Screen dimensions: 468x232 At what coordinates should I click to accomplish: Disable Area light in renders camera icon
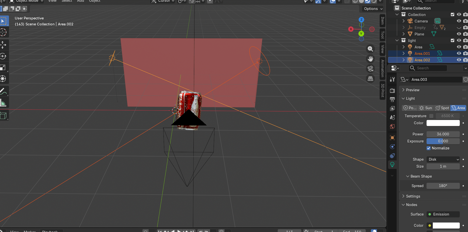(466, 47)
